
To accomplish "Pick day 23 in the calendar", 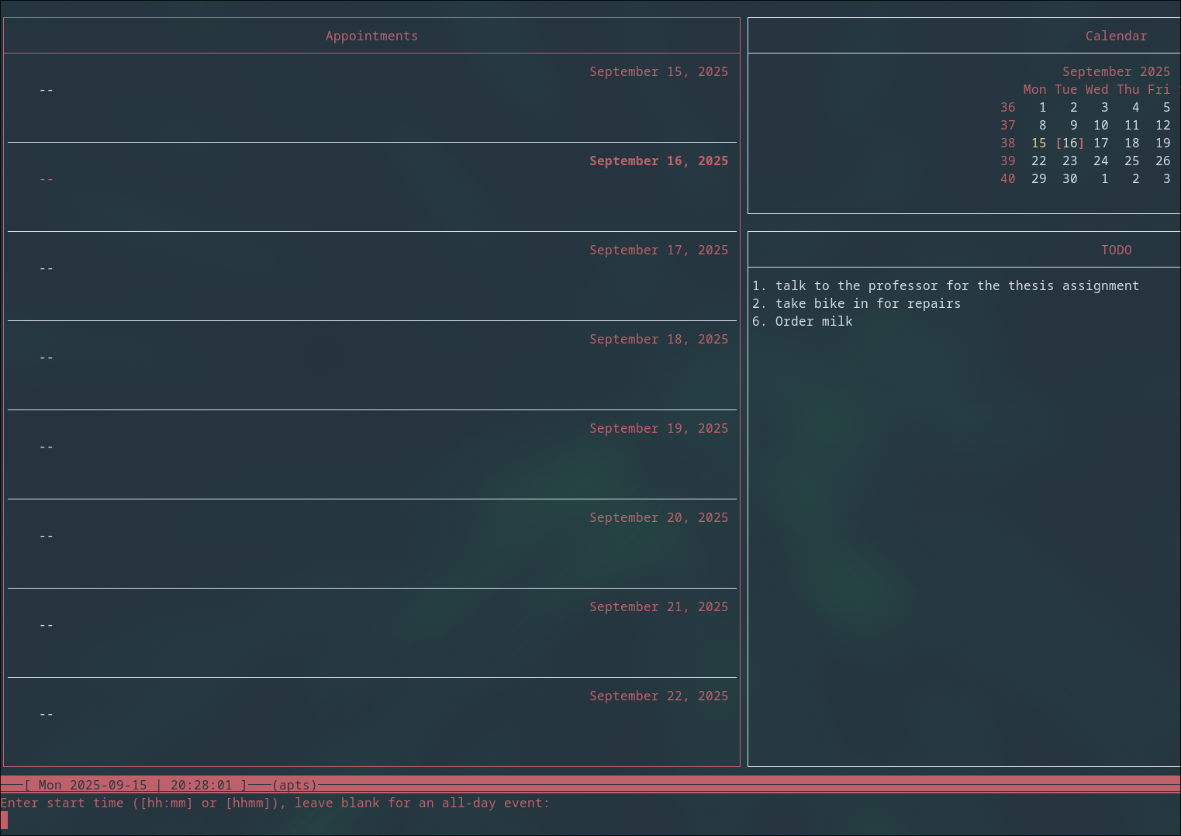I will point(1069,161).
